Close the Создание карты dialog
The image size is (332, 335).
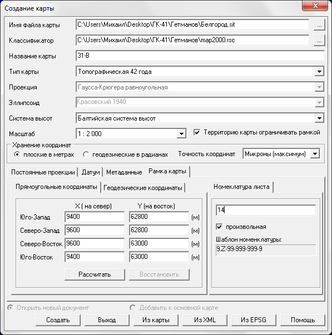tap(315, 6)
